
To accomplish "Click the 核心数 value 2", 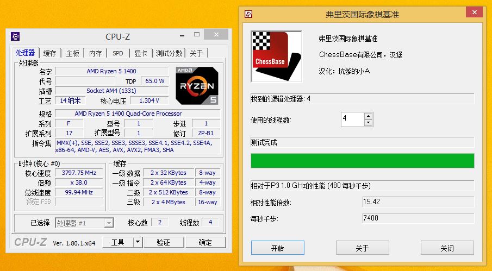I will pos(160,222).
